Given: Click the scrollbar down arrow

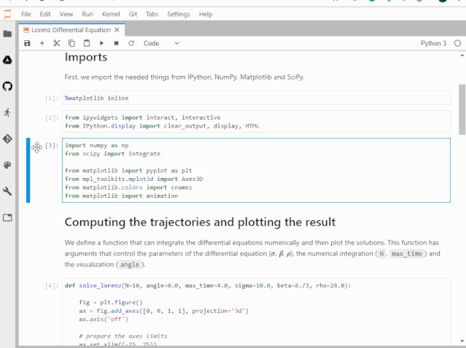Looking at the screenshot, I should [x=462, y=341].
